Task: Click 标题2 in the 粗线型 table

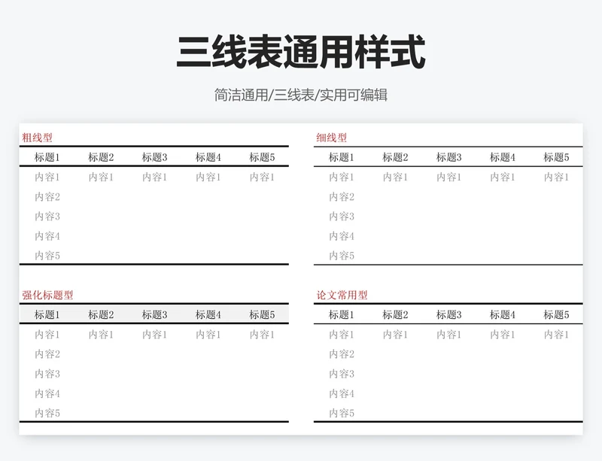Action: pos(101,157)
